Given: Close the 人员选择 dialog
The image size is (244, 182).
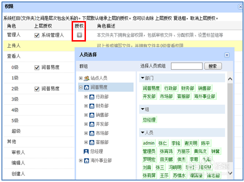Looking at the screenshot, I should click(x=227, y=55).
